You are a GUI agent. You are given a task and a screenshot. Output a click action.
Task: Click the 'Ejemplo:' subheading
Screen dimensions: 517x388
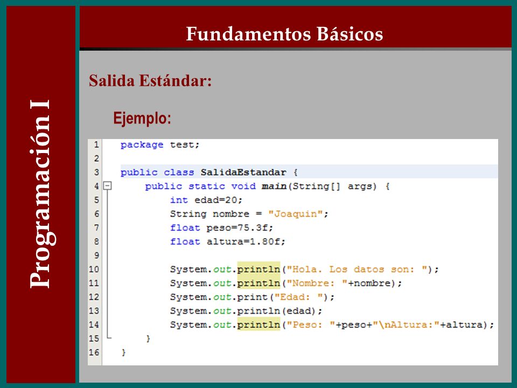[x=142, y=118]
